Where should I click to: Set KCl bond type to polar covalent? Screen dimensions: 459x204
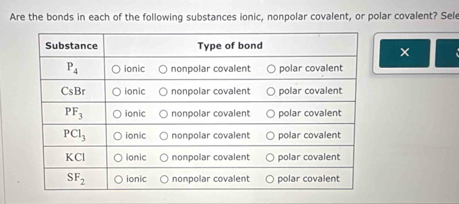tap(271, 157)
